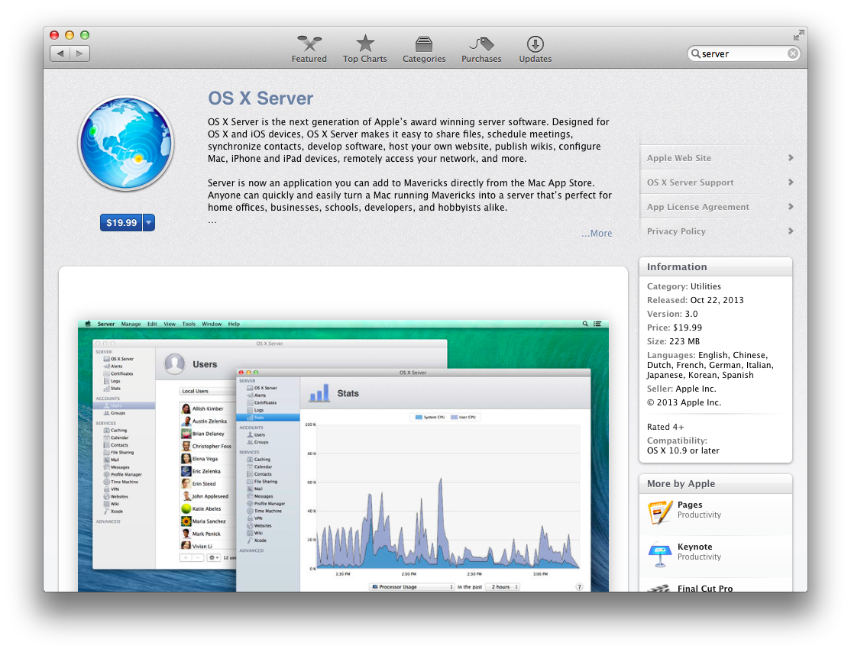Select Allish Kimber in the users list
Screen dimensions: 851x652
(208, 408)
